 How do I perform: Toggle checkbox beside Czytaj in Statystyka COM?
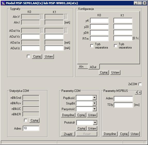point(26,120)
